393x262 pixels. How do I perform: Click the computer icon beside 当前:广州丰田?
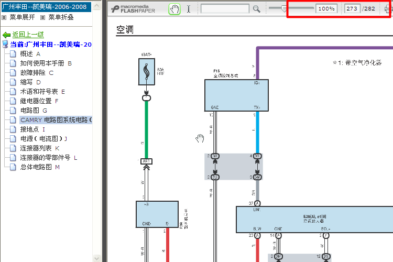click(5, 44)
